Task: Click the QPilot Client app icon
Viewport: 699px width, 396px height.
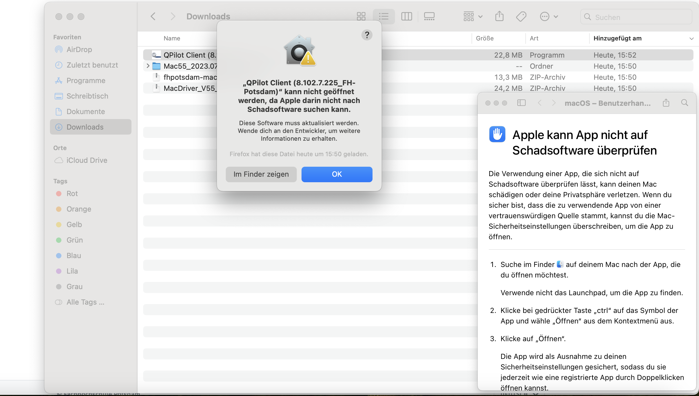Action: coord(156,55)
